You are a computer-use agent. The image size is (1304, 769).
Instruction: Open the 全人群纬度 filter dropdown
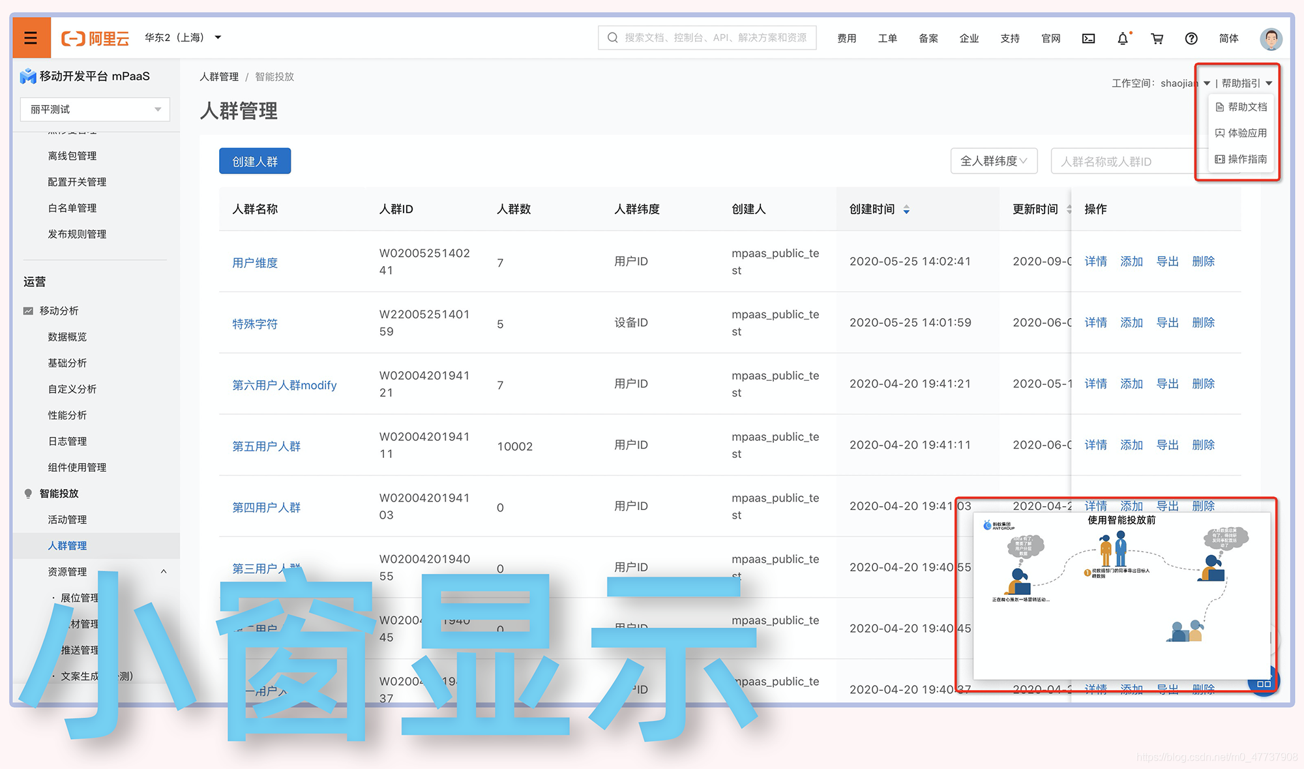pos(993,161)
